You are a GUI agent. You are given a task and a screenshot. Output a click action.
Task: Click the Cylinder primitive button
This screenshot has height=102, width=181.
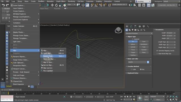click(x=133, y=47)
